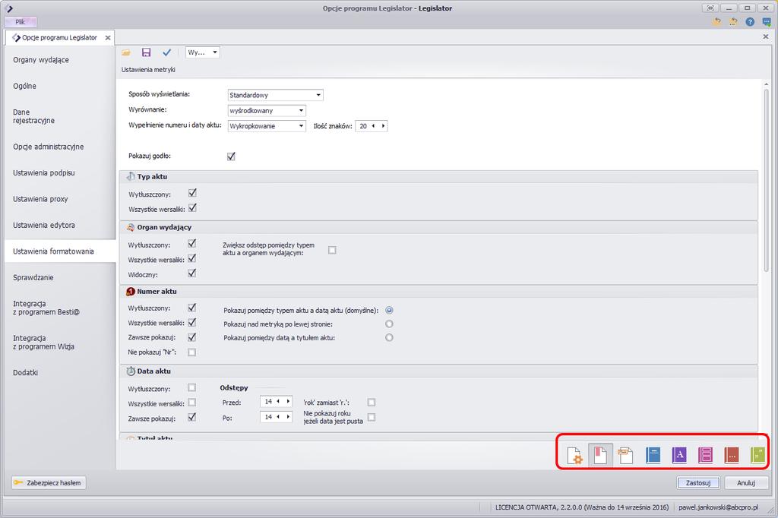Enable Wytłuszczony under Data aktu
778x518 pixels.
(191, 387)
